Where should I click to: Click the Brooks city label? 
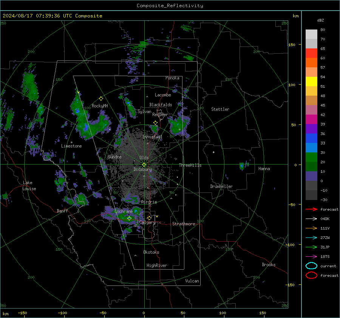coord(269,265)
